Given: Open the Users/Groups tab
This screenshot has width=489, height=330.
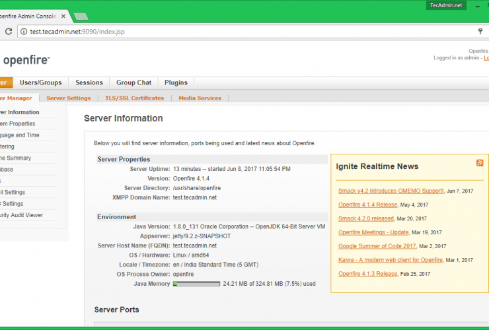Looking at the screenshot, I should (x=40, y=82).
